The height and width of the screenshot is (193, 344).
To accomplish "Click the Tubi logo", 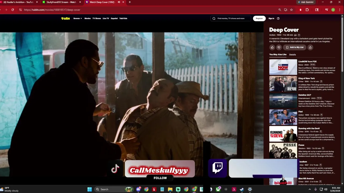I will point(66,18).
